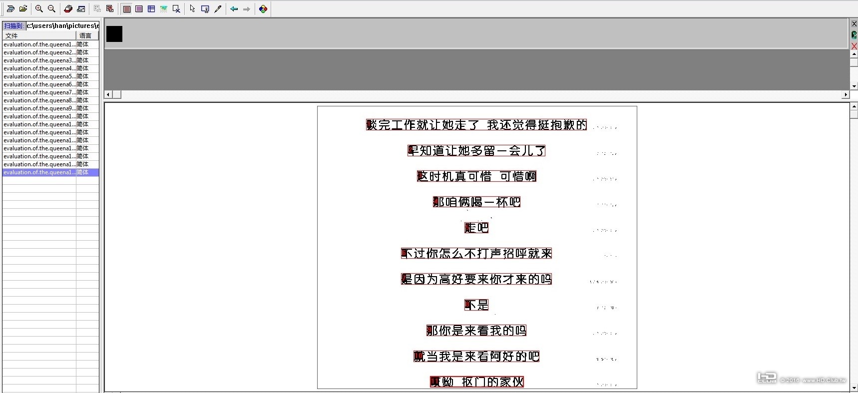
Task: Select file evaluation.of.the.queena7 in the list
Action: click(50, 92)
